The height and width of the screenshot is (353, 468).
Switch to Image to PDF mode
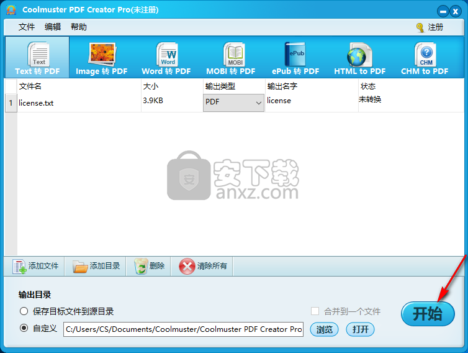101,57
